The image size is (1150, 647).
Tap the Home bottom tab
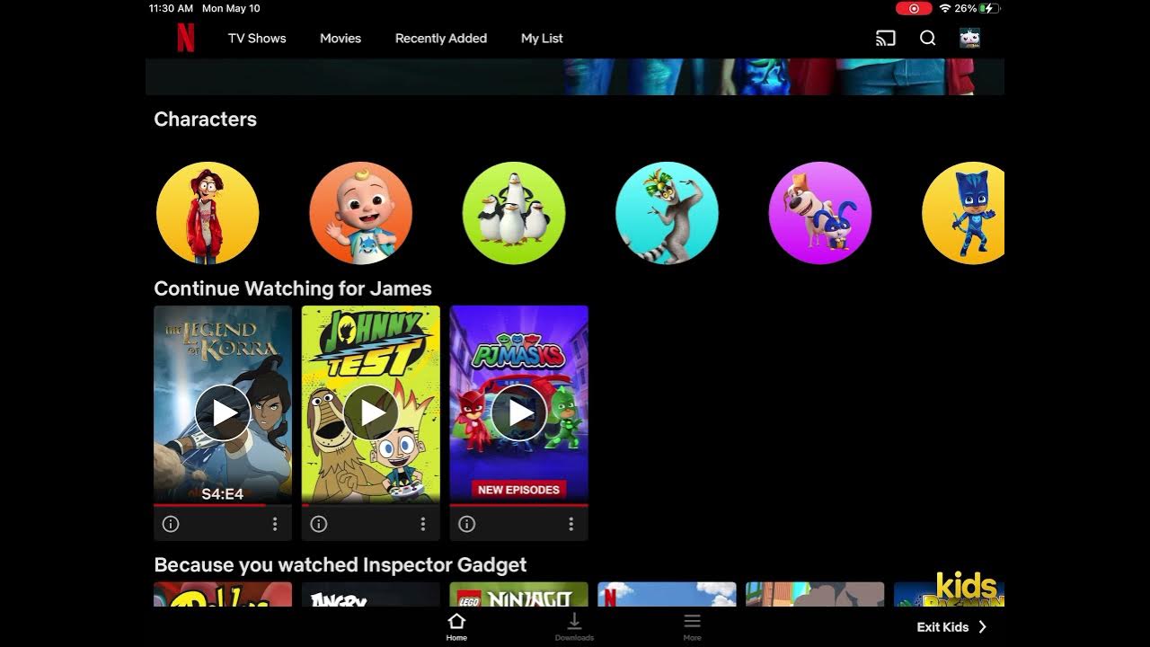[456, 626]
